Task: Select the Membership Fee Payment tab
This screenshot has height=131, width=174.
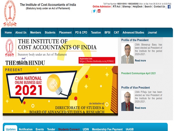Action: [107, 129]
